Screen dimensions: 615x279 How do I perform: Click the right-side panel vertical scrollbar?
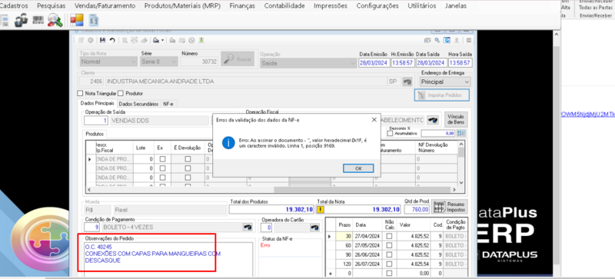pos(557,155)
